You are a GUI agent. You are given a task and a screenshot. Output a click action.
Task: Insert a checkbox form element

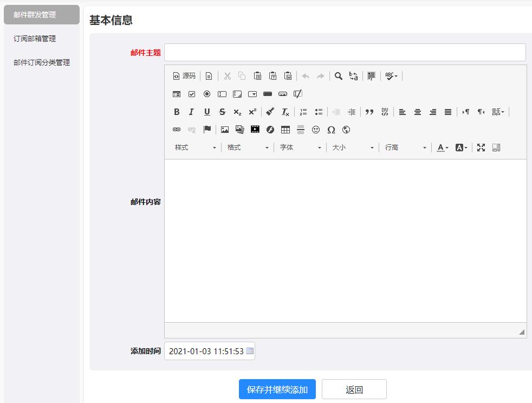[192, 94]
